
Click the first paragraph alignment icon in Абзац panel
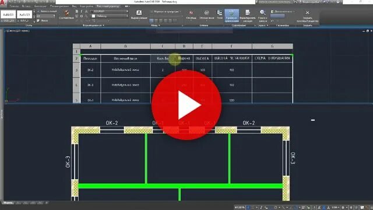point(152,21)
